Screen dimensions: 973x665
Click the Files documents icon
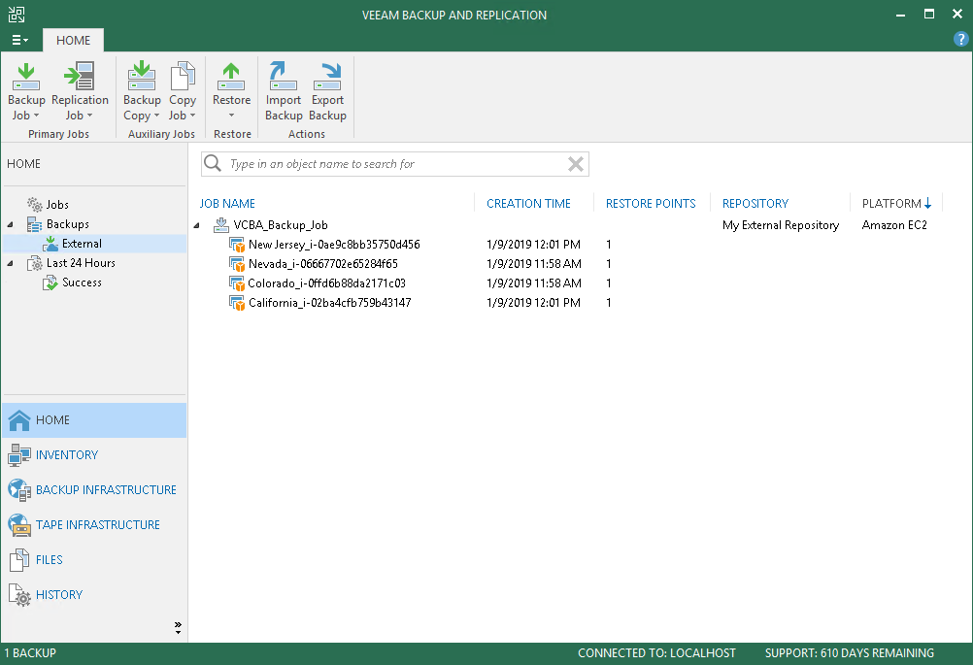(19, 559)
